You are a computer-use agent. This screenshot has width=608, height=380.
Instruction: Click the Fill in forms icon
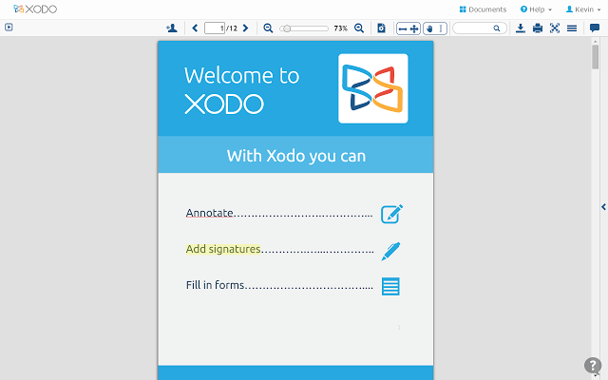390,286
